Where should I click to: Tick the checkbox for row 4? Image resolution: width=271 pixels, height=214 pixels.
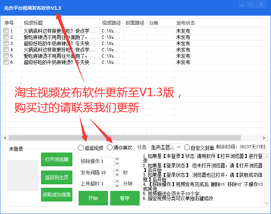tap(6, 50)
